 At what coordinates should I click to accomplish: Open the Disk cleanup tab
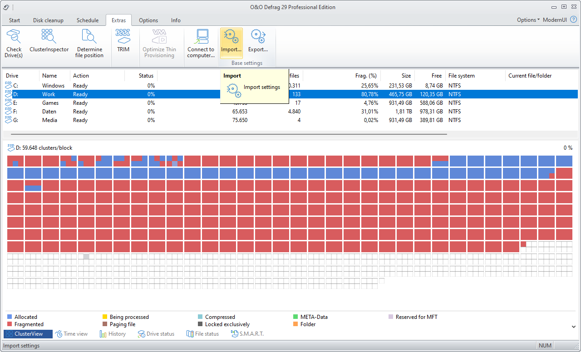point(48,20)
